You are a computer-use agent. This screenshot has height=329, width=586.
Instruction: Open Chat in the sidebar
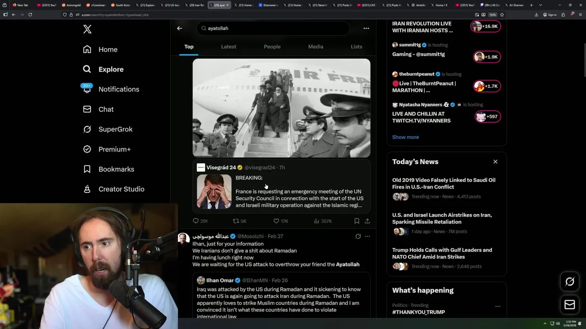click(x=98, y=109)
